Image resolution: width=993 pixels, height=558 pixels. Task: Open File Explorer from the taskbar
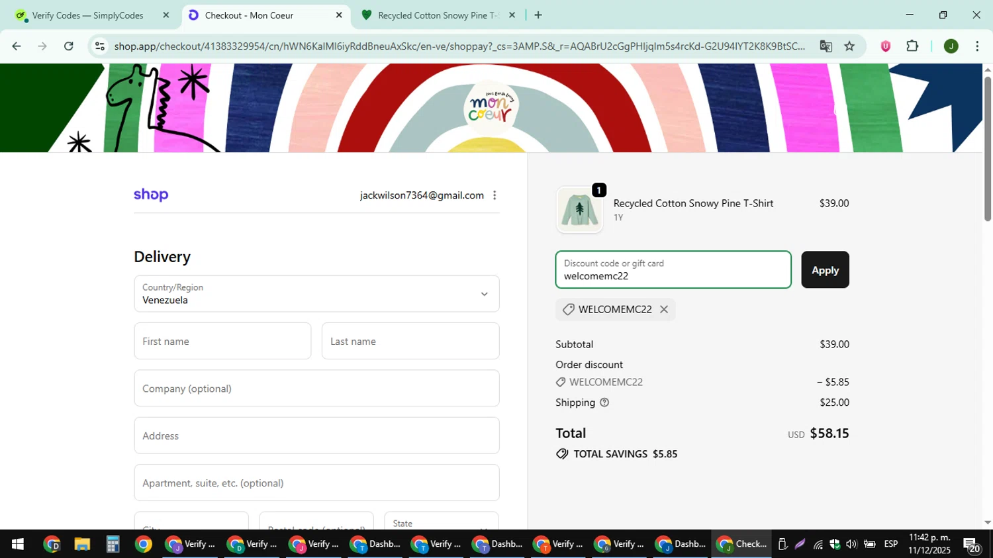click(x=82, y=544)
